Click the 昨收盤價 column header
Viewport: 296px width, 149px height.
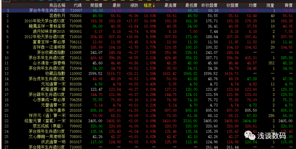click(209, 5)
